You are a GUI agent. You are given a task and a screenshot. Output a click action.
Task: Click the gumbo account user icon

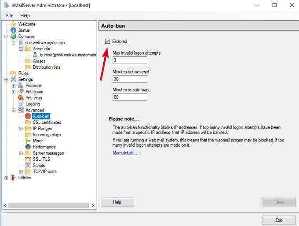35,55
